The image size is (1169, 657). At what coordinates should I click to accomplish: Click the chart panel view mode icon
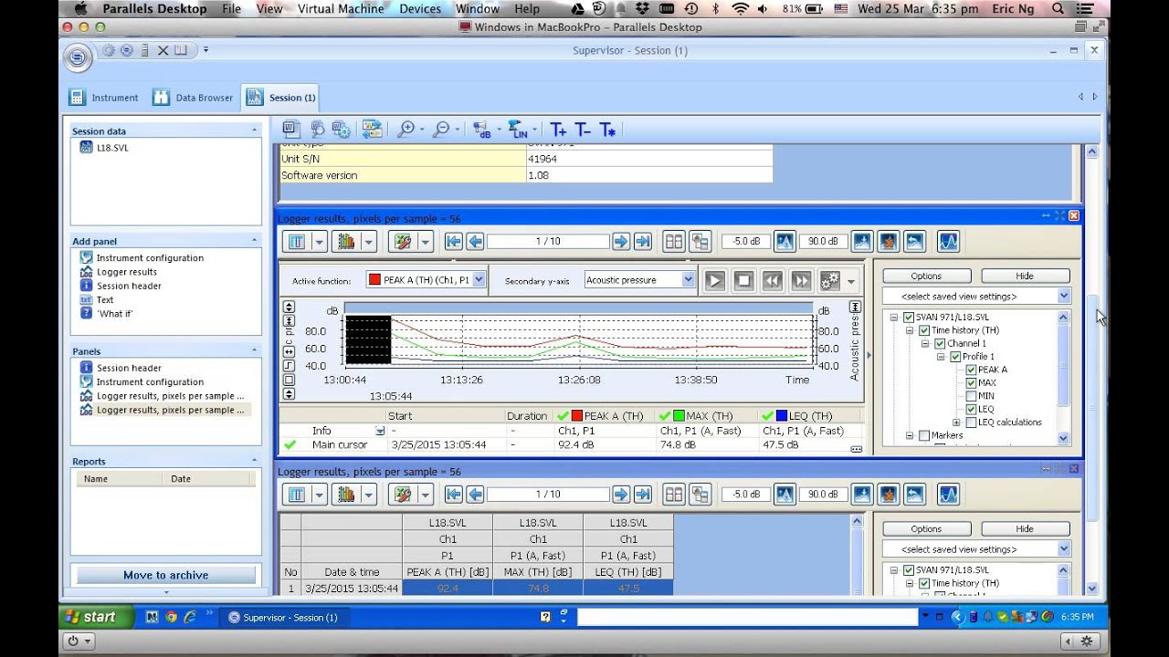(297, 241)
